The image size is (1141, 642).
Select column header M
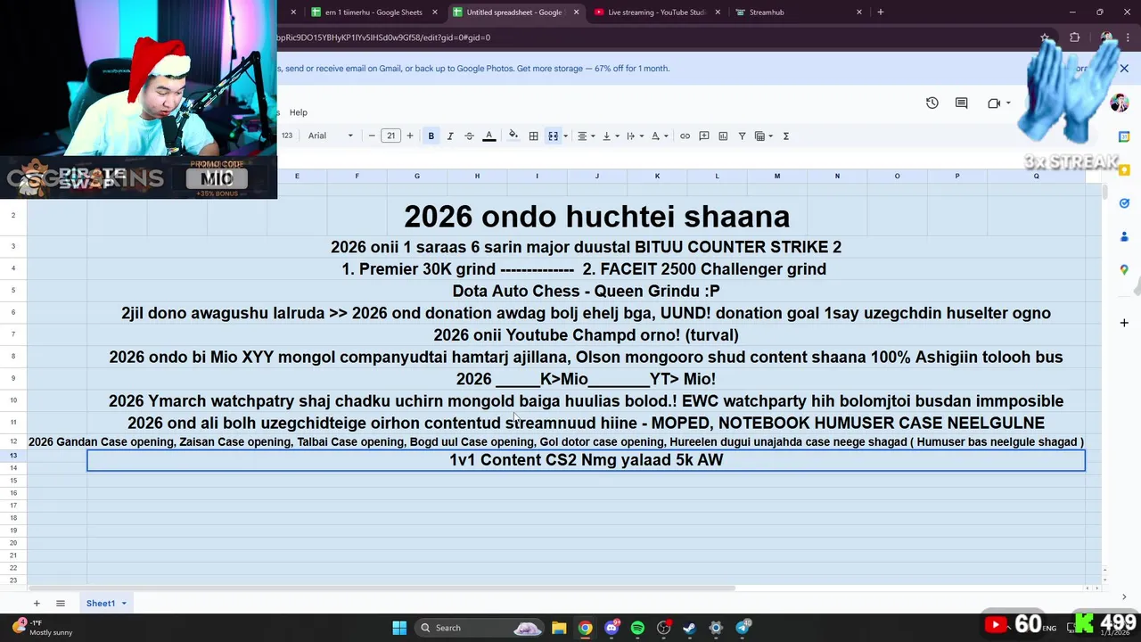click(777, 176)
